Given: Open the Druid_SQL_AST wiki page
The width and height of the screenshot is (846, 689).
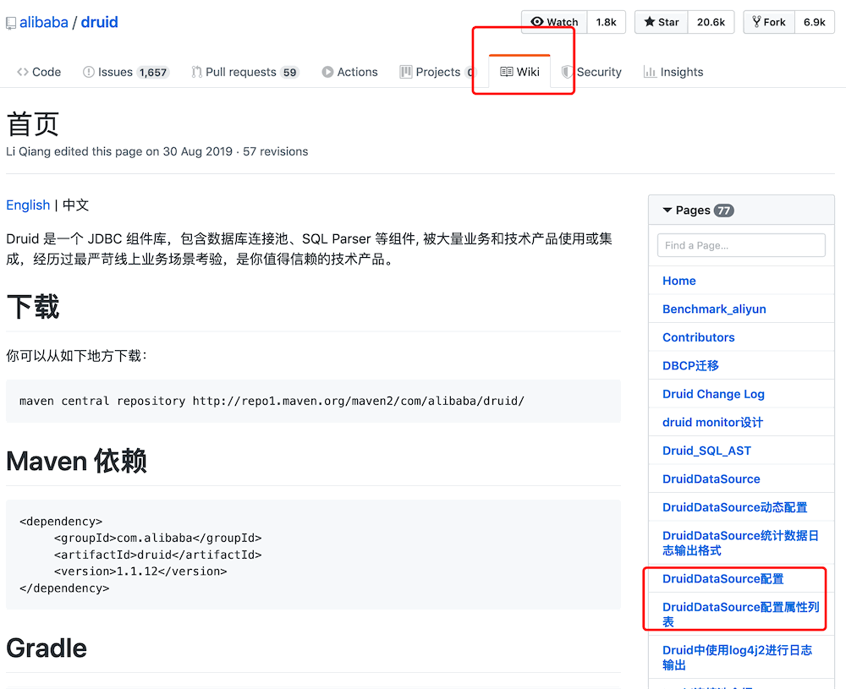Looking at the screenshot, I should (706, 451).
